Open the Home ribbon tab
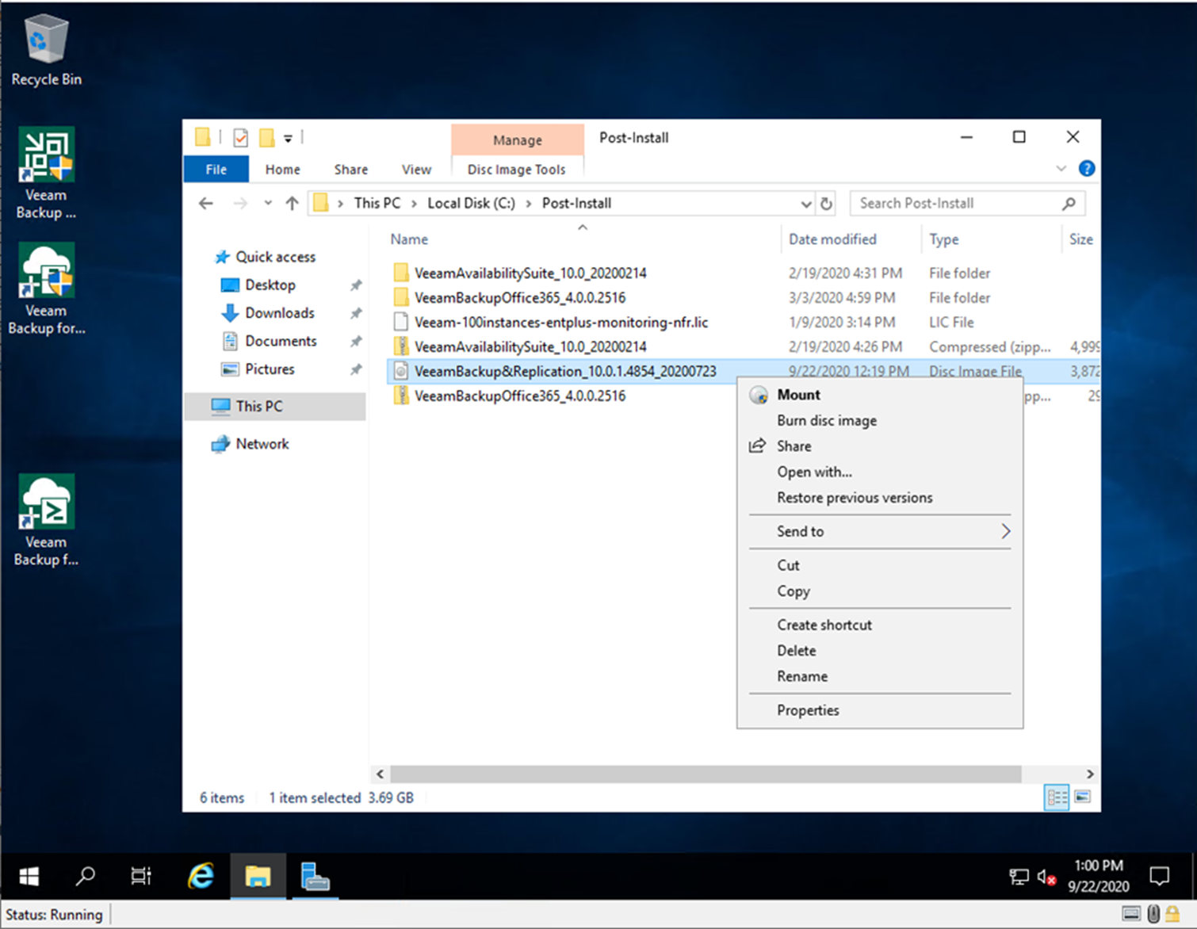This screenshot has height=929, width=1197. pos(283,170)
